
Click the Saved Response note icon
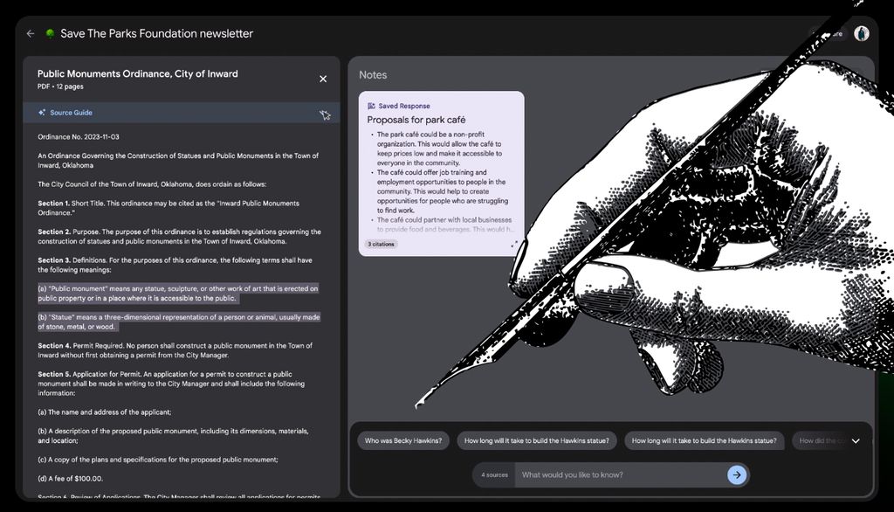[x=370, y=105]
